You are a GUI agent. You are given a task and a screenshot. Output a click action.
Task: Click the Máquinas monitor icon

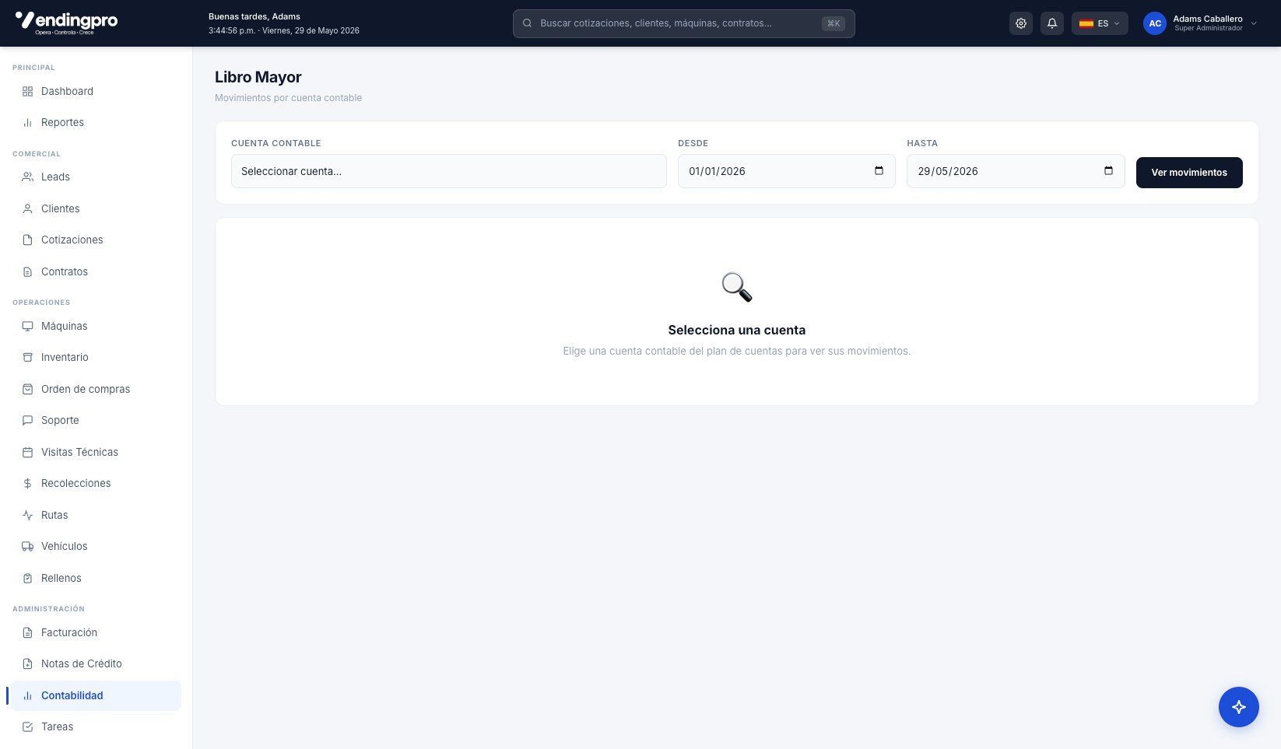coord(27,326)
